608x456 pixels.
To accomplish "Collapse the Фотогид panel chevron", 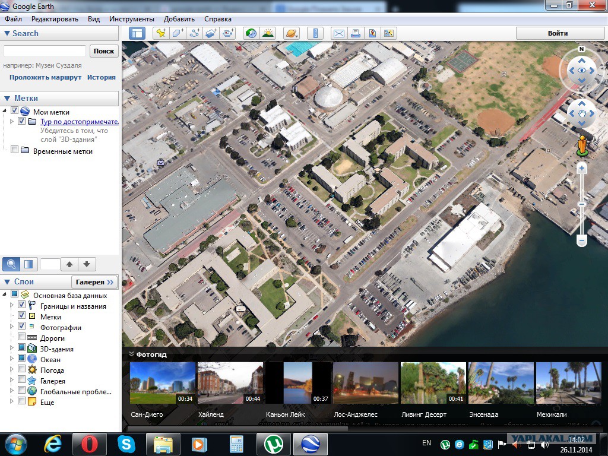I will [131, 354].
